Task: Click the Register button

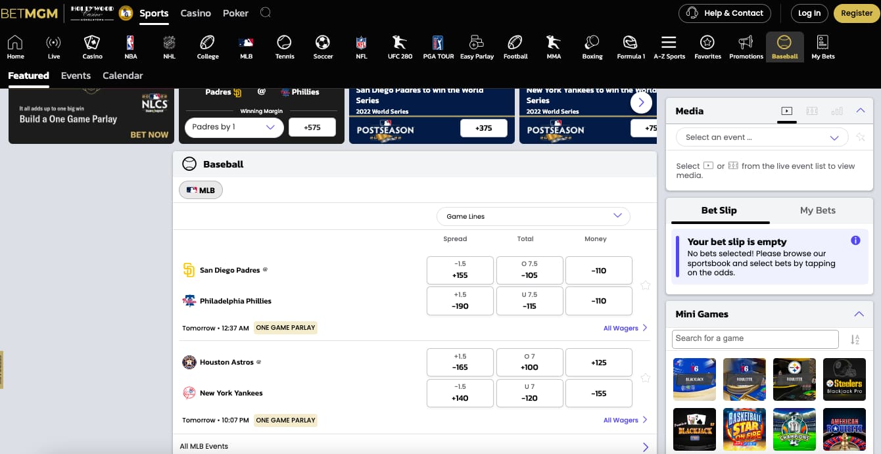Action: tap(857, 13)
